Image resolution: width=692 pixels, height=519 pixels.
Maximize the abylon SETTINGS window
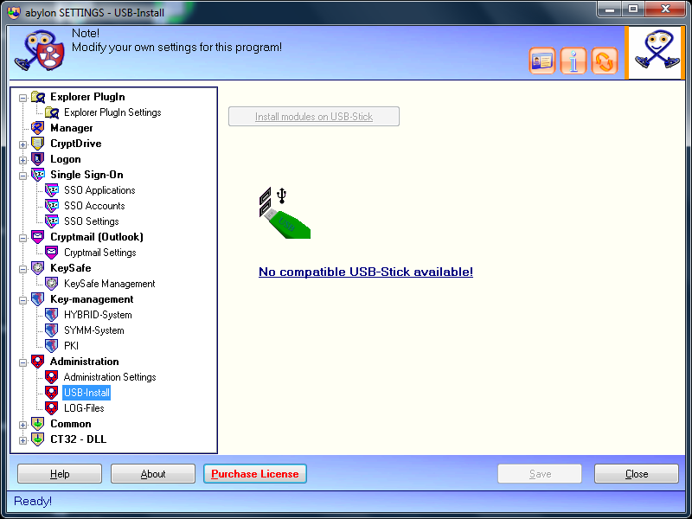(633, 9)
